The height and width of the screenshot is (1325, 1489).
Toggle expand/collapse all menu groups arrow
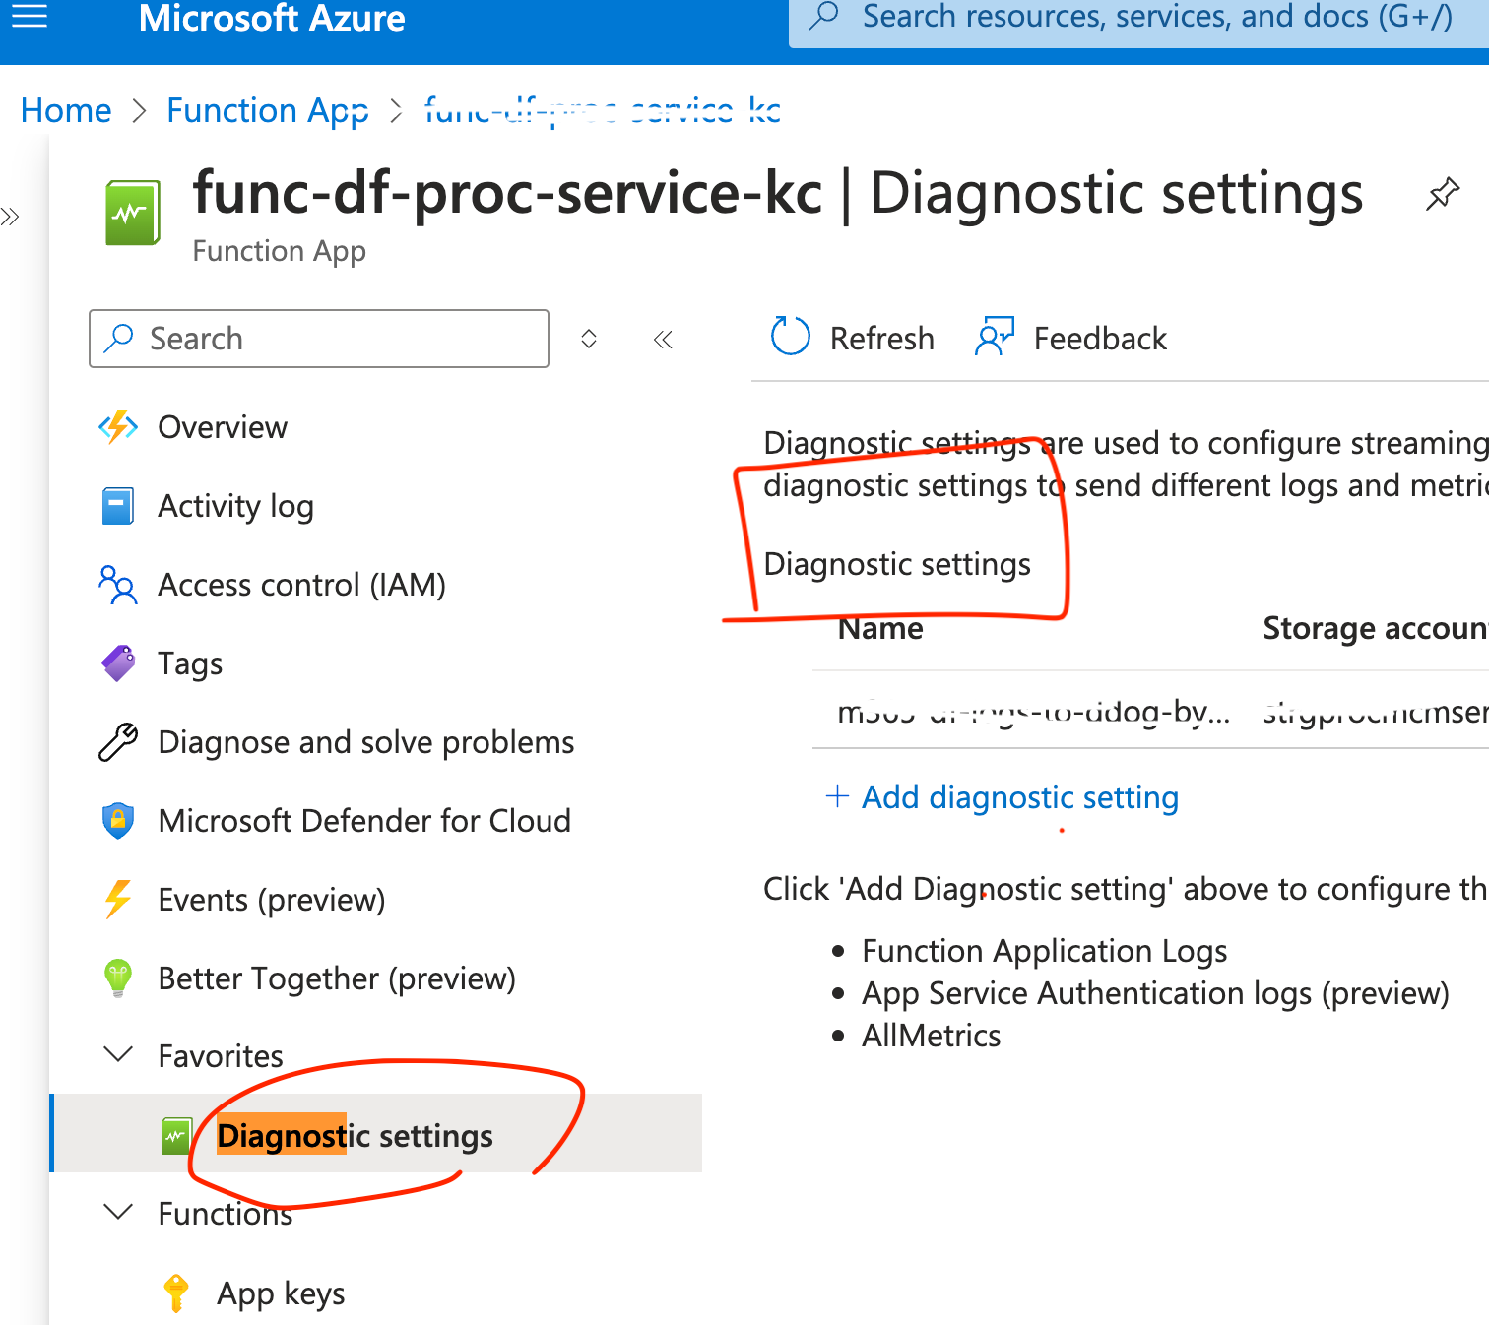click(x=589, y=339)
